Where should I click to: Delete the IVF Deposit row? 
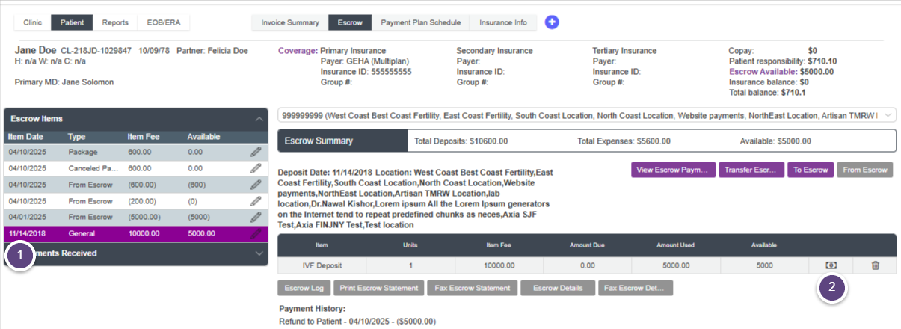(x=876, y=265)
